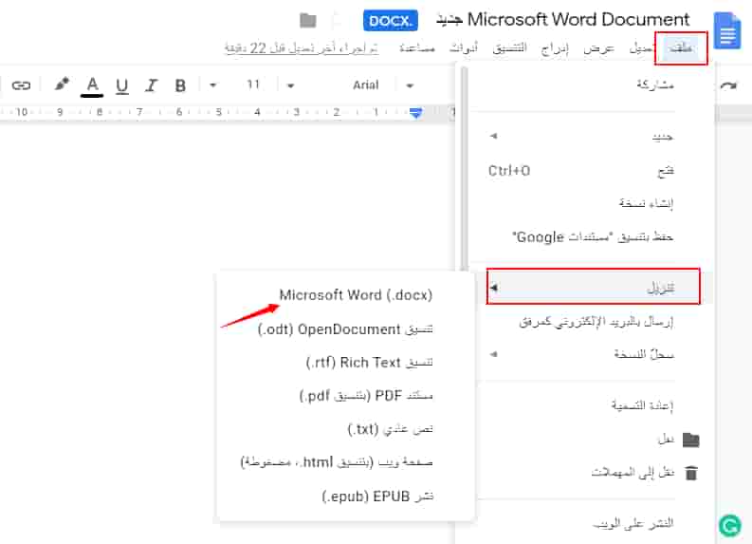Viewport: 752px width, 544px height.
Task: Open the عرض (View) menu
Action: point(598,47)
